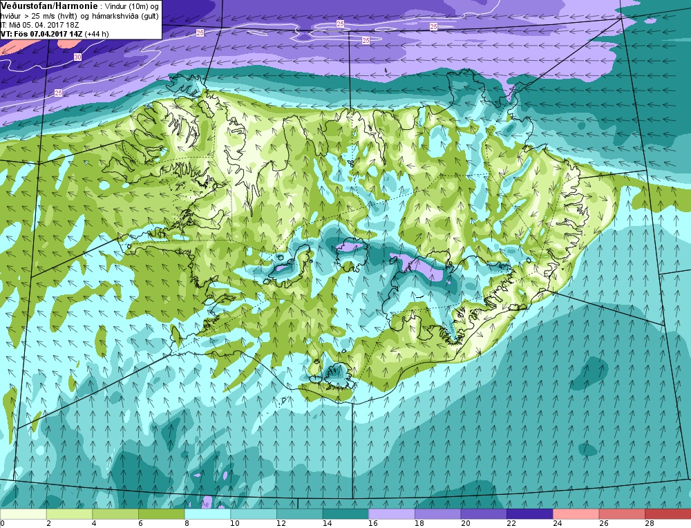Click the legend scale value '24'
The width and height of the screenshot is (691, 528).
[558, 524]
